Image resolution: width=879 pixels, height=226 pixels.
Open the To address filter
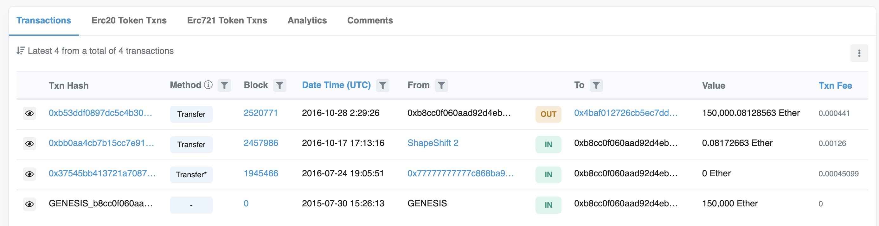(596, 85)
